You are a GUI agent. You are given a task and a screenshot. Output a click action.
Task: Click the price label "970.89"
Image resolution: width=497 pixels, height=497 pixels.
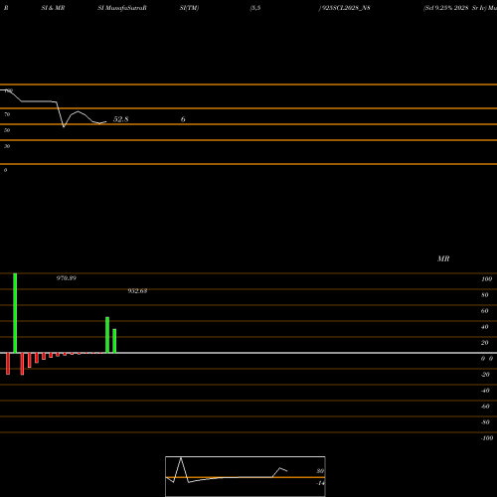[67, 278]
